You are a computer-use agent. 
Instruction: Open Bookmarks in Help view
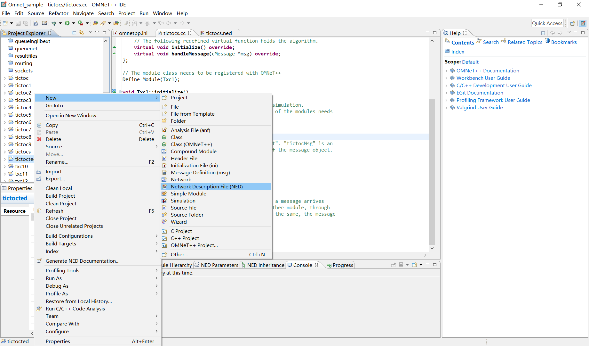pyautogui.click(x=564, y=42)
